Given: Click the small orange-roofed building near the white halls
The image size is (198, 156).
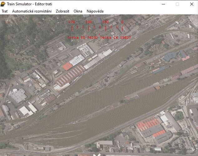Looking at the screenshot, I should 68,66.
